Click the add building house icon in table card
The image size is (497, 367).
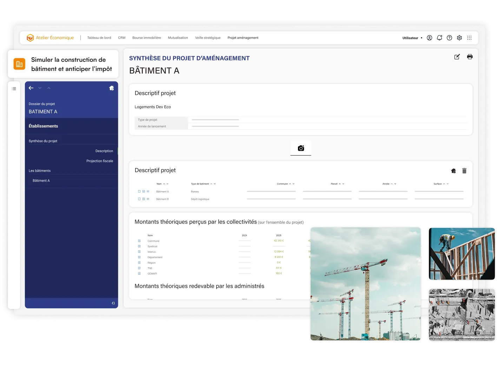pyautogui.click(x=453, y=171)
